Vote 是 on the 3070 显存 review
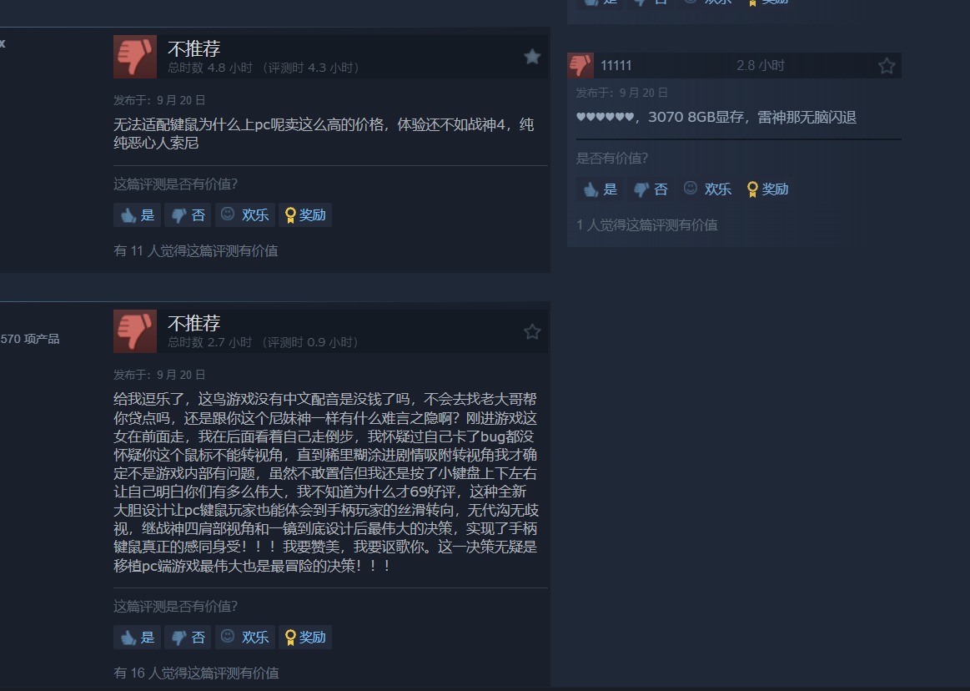This screenshot has width=970, height=691. tap(600, 189)
